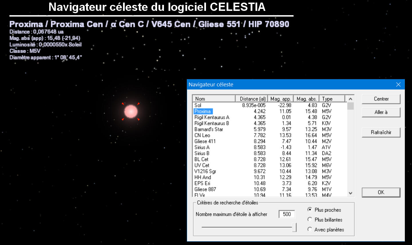Click the maximum star count slider handle
The image size is (412, 245).
294,228
